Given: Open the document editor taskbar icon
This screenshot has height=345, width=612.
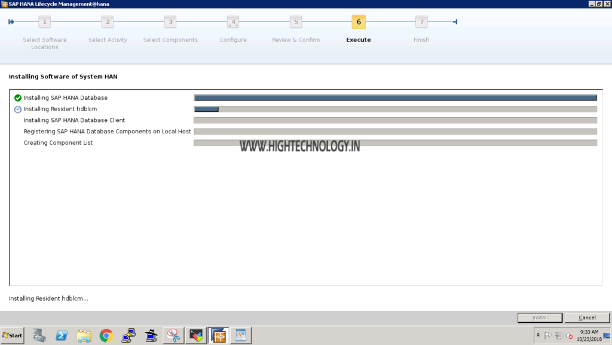Looking at the screenshot, I should click(x=241, y=335).
